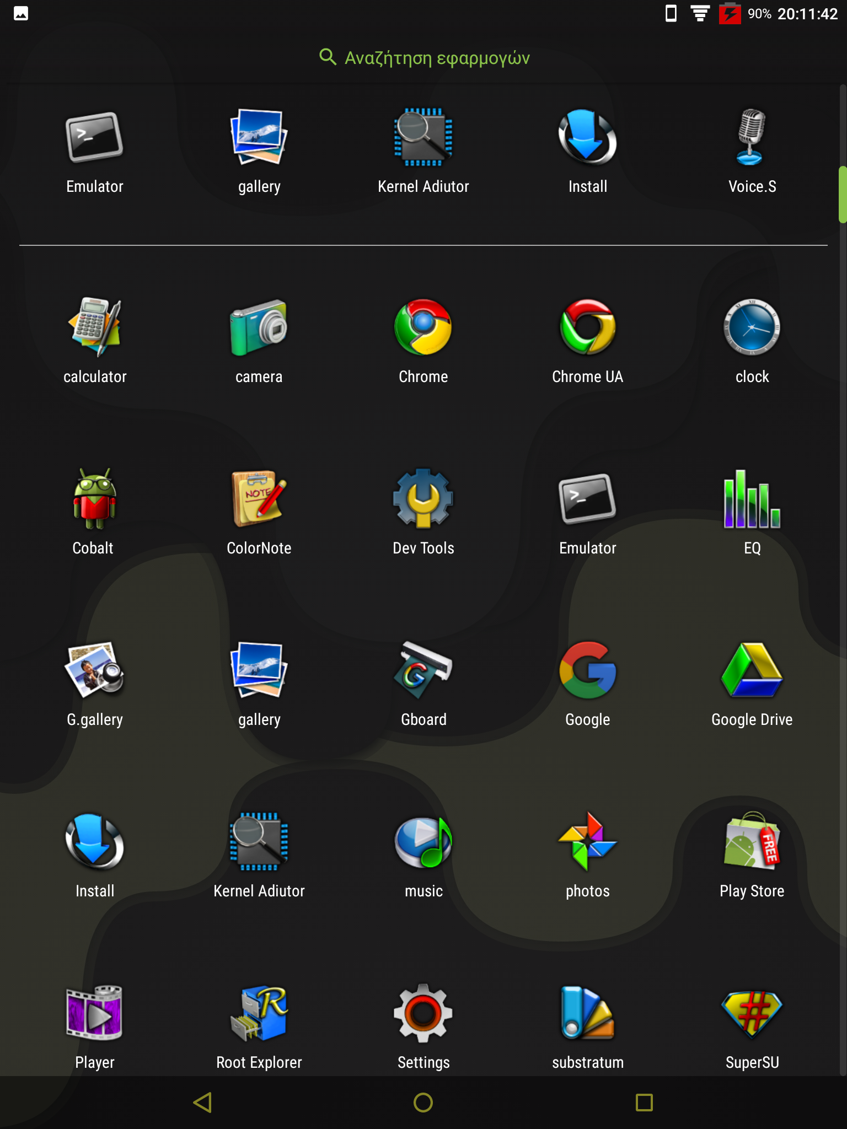Tap the Αναζήτηση εφαρμογών search field
The height and width of the screenshot is (1129, 847).
[423, 57]
